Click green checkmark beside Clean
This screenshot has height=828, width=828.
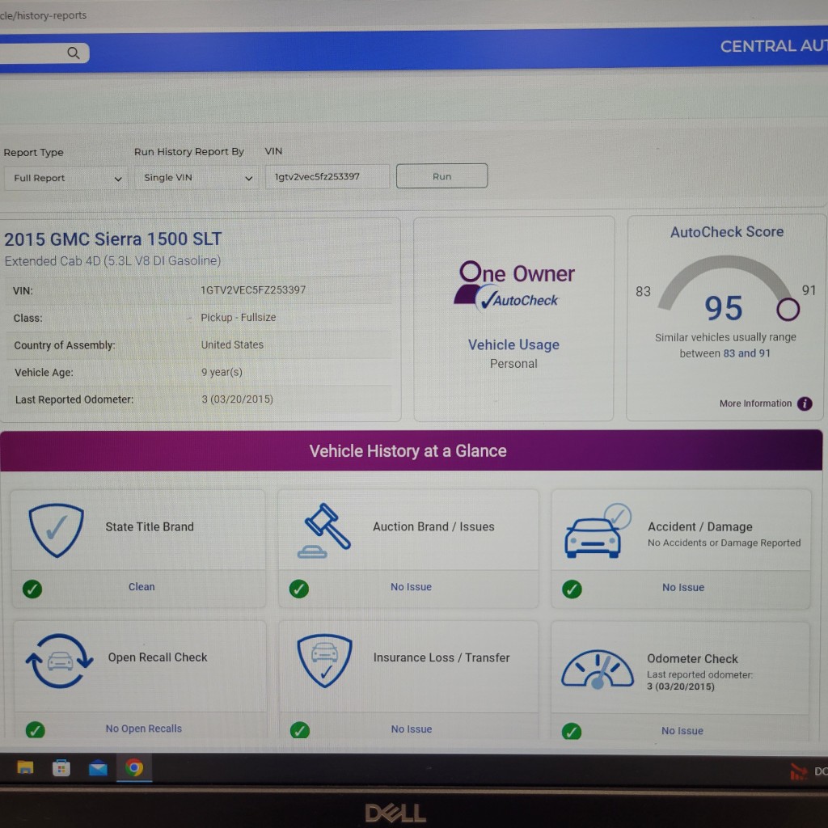(x=32, y=589)
